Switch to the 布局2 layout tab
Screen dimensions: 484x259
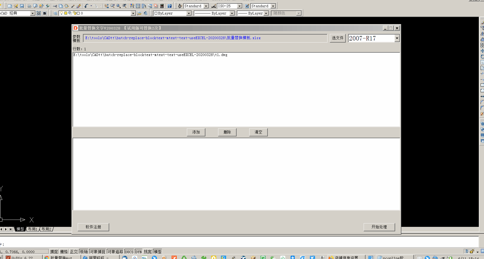coord(46,229)
